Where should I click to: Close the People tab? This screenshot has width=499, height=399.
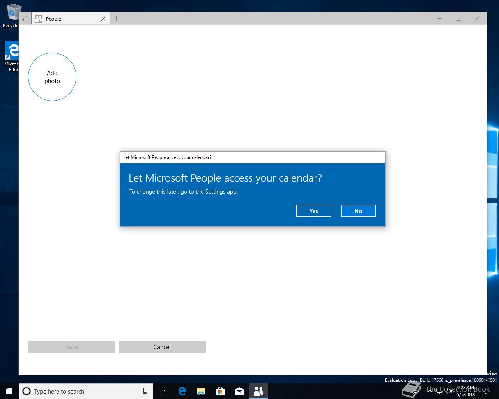coord(103,19)
